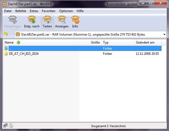Maximize the WinRAR window
Viewport: 169px width, 131px height.
(x=150, y=3)
